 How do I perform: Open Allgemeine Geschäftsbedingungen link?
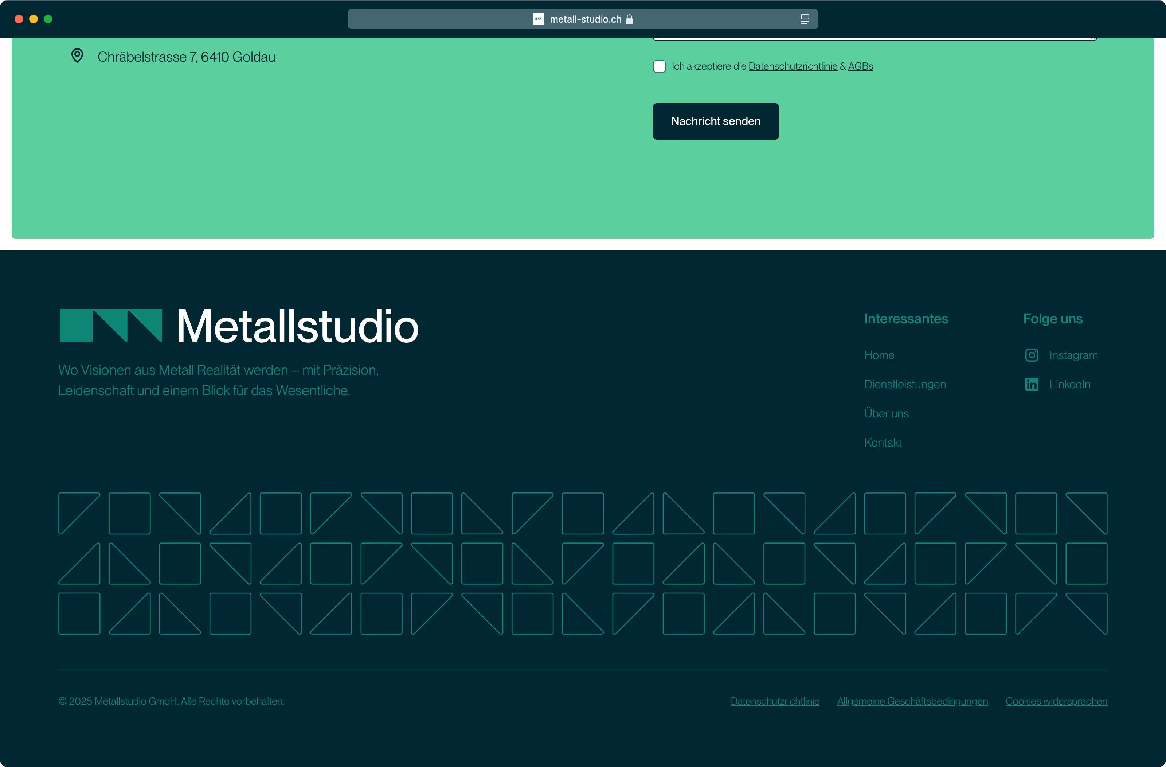912,701
